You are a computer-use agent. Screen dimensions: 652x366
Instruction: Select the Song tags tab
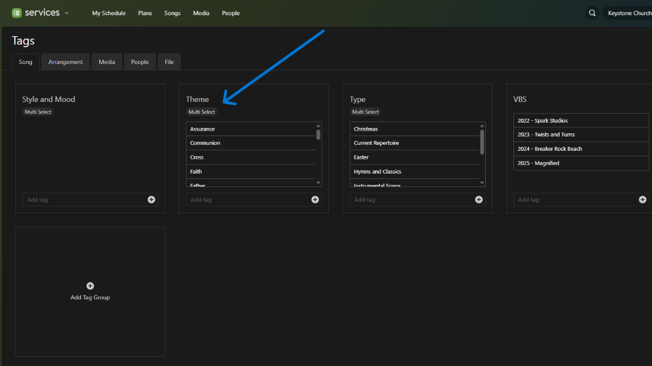[x=26, y=62]
